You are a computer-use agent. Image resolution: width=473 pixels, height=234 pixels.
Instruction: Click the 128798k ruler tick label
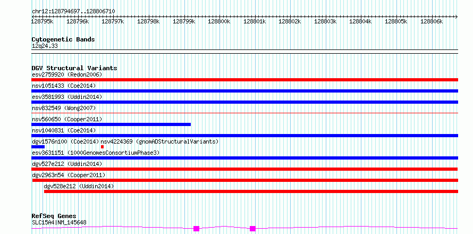point(148,21)
